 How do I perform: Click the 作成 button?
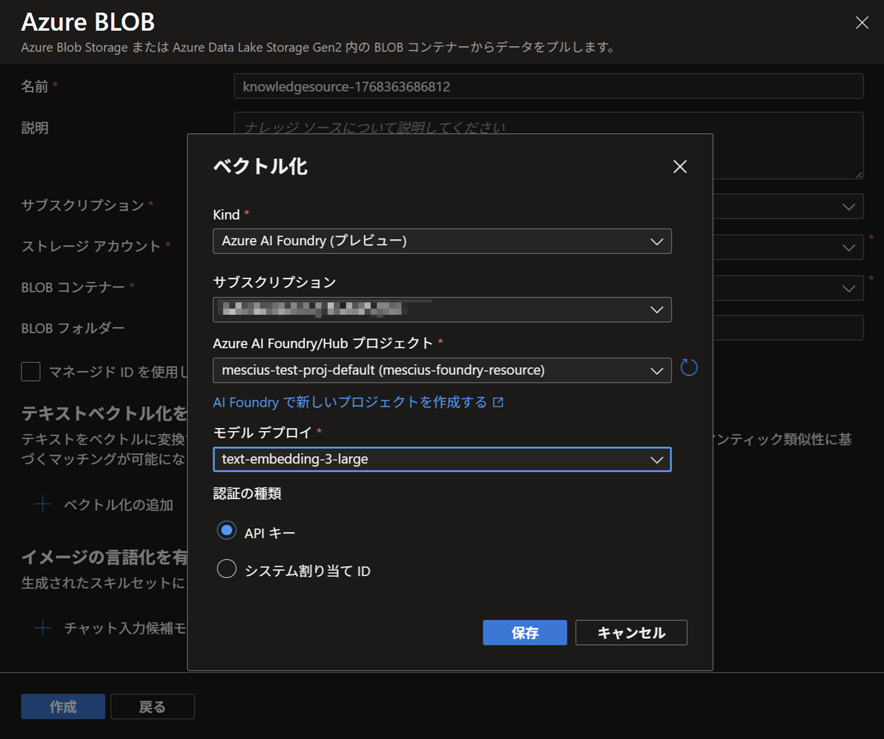63,706
